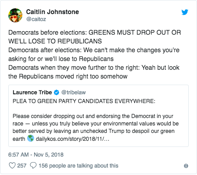
Task: Click the earth globe emoji
Action: [x=31, y=138]
